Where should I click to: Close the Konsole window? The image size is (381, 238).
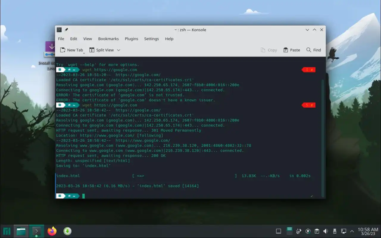point(321,30)
